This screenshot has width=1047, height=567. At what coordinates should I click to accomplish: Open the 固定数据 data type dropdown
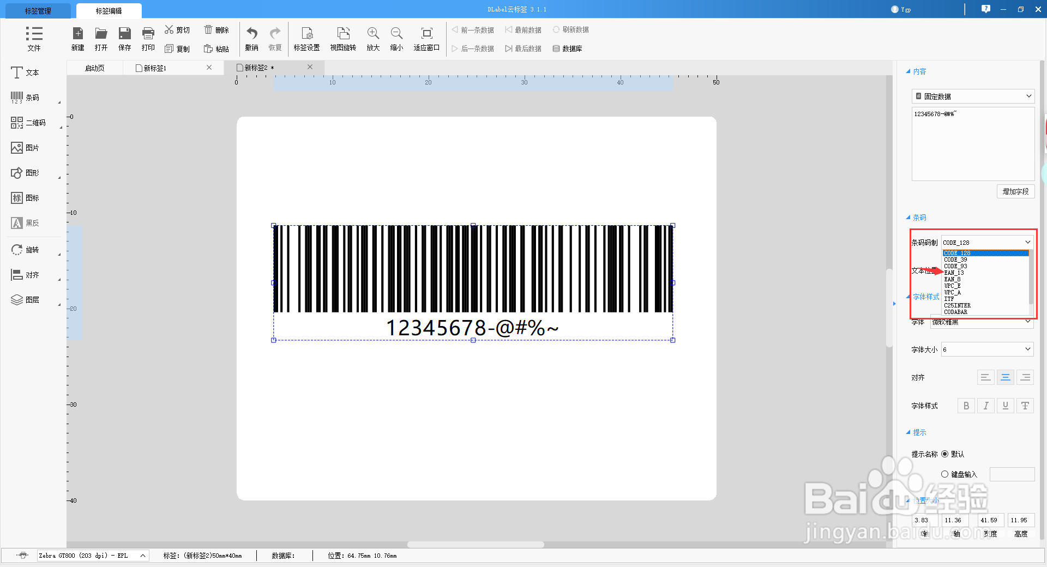click(x=973, y=96)
